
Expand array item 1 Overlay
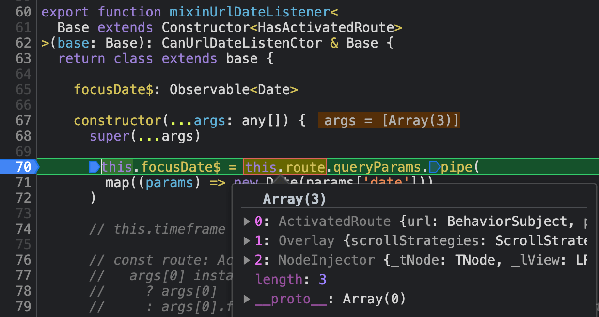coord(247,240)
